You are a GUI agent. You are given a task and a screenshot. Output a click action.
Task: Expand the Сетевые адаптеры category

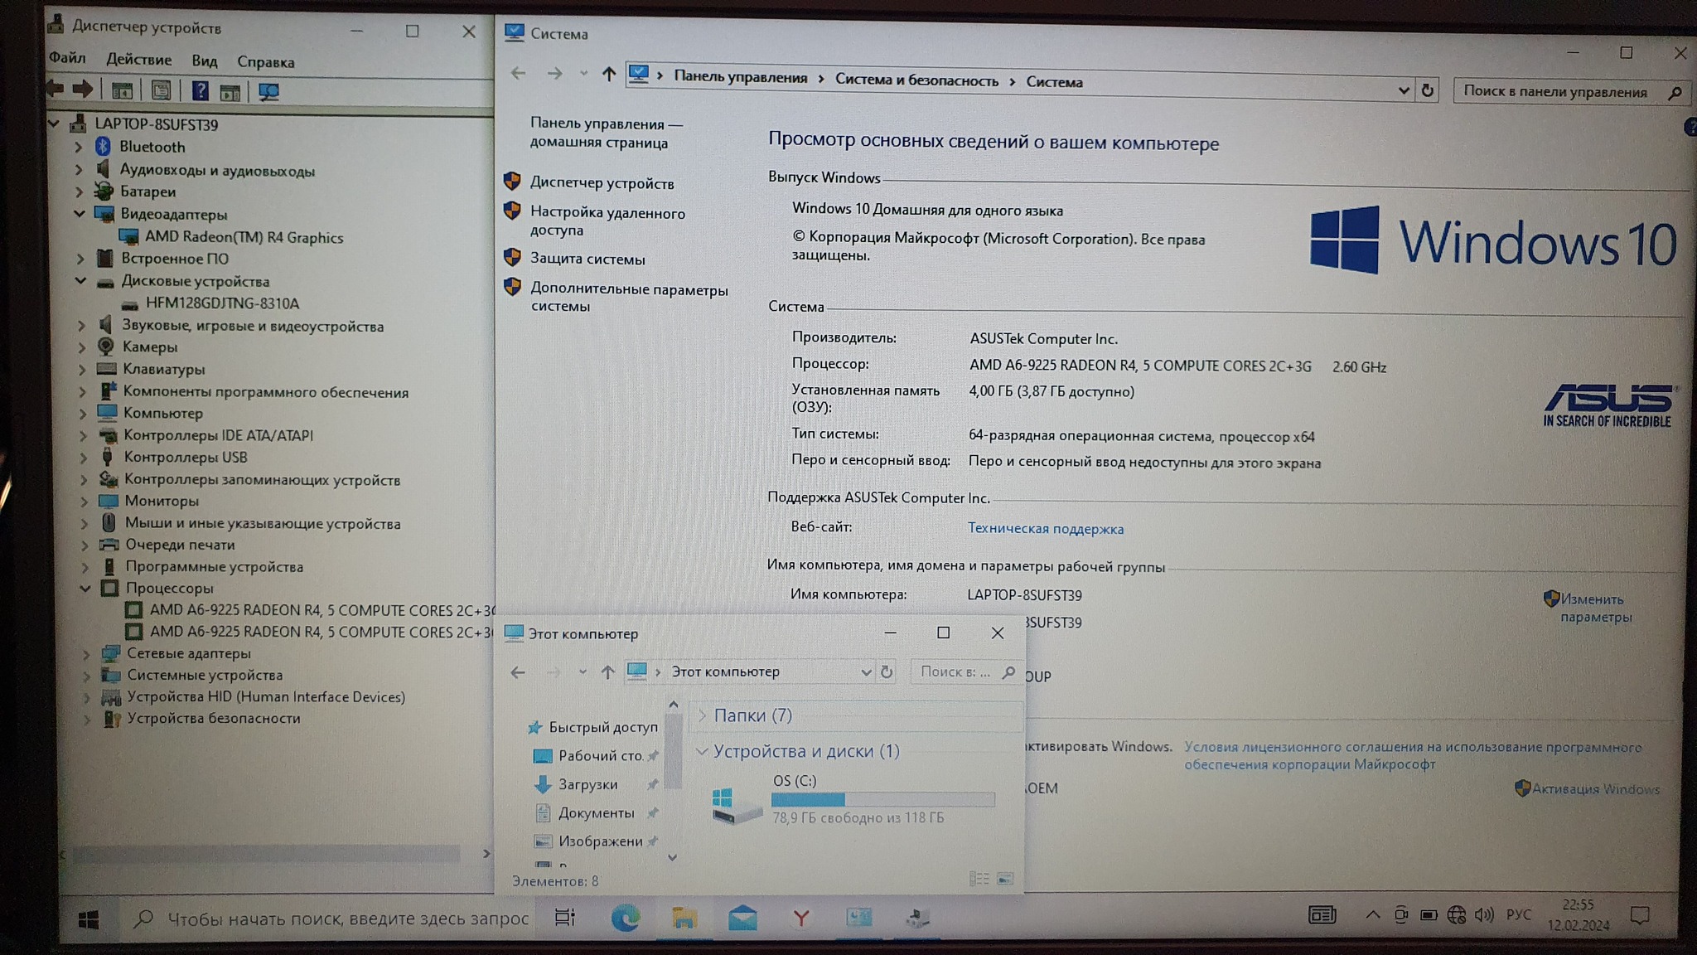(x=86, y=653)
